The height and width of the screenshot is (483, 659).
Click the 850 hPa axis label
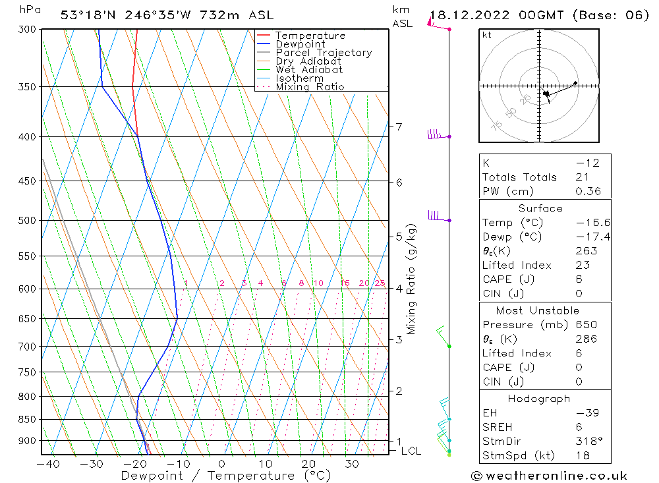click(x=28, y=420)
